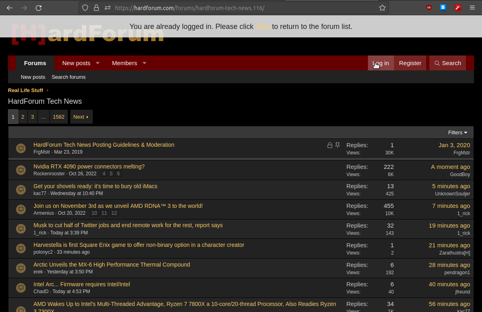Open the tracking protection shield icon

(85, 8)
